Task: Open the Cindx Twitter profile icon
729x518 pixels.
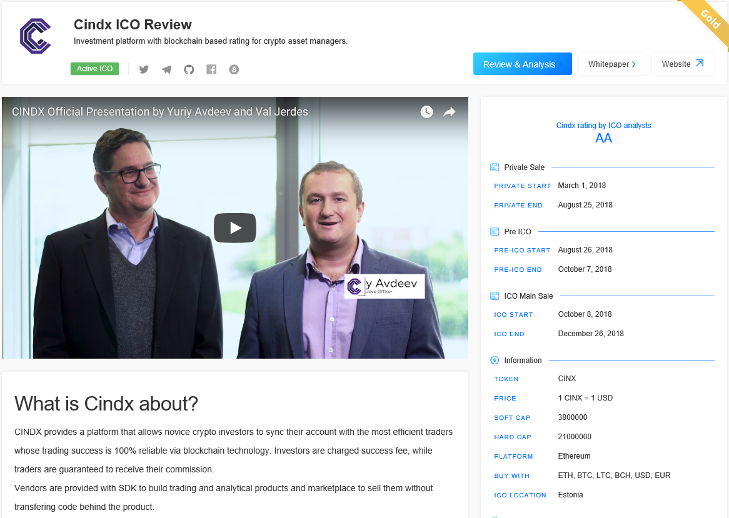Action: (144, 69)
